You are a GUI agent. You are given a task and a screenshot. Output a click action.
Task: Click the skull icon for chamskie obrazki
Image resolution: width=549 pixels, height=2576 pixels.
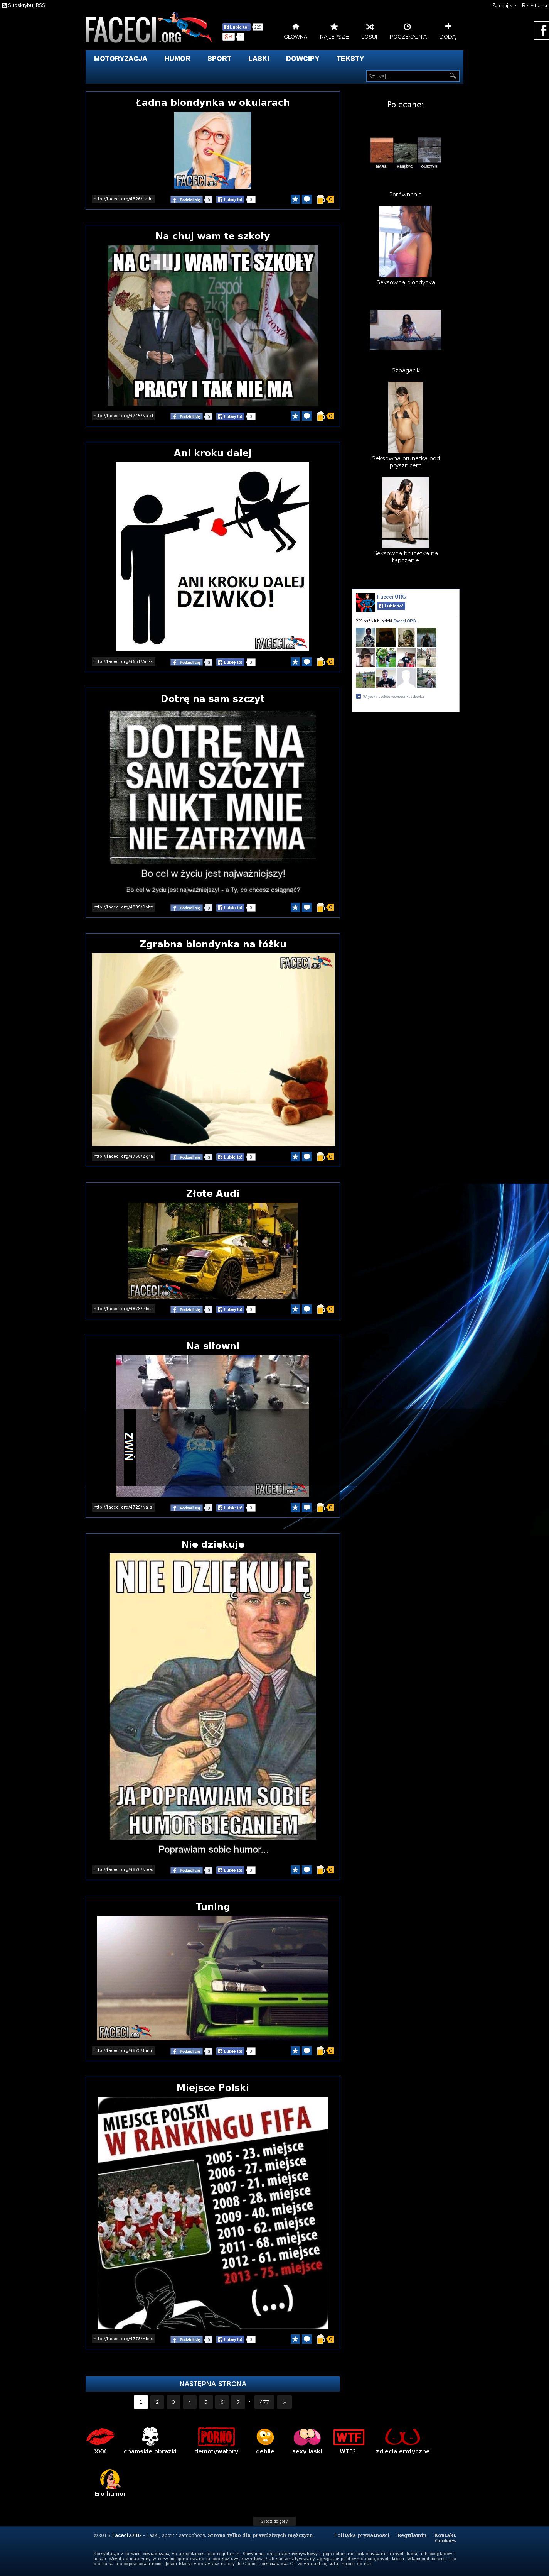(x=150, y=2435)
